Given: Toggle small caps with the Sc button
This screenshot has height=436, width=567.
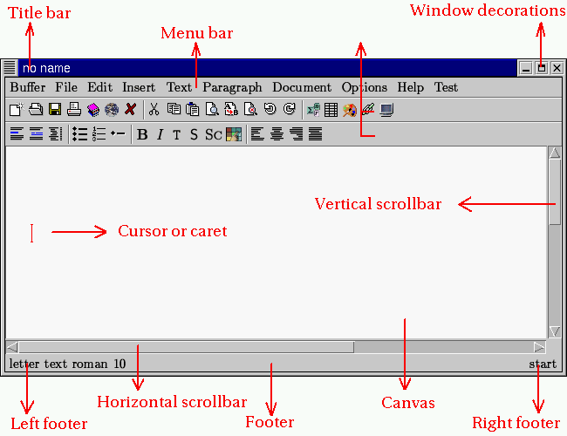Looking at the screenshot, I should coord(213,134).
